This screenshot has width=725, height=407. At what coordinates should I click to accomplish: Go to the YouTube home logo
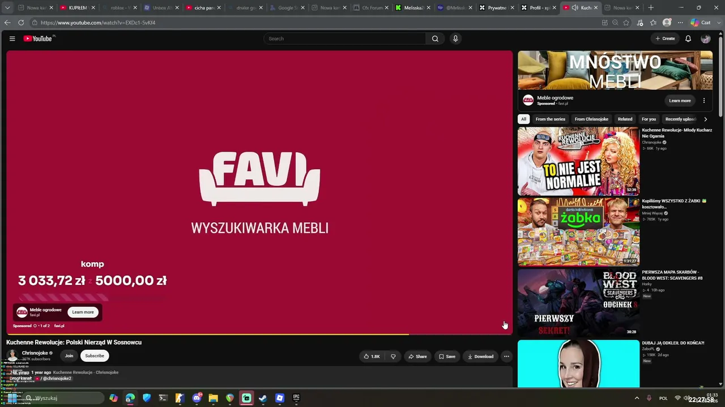click(x=39, y=38)
